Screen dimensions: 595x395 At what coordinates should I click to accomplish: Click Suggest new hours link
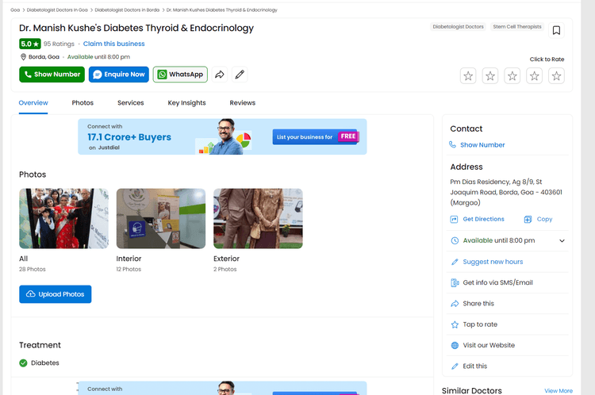point(493,262)
